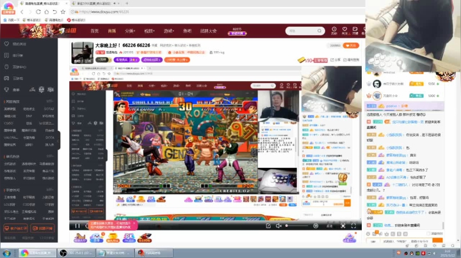Click the browser undo-close arrow icon
The width and height of the screenshot is (461, 258).
[x=54, y=12]
